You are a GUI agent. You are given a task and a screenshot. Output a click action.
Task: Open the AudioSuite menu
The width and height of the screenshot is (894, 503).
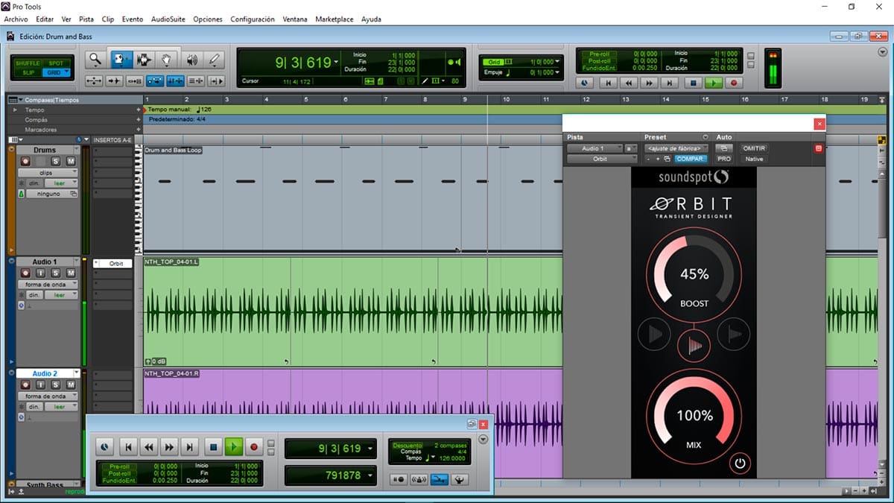pyautogui.click(x=168, y=19)
